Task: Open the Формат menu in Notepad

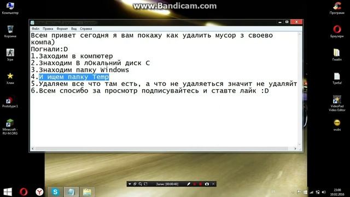Action: coord(62,28)
